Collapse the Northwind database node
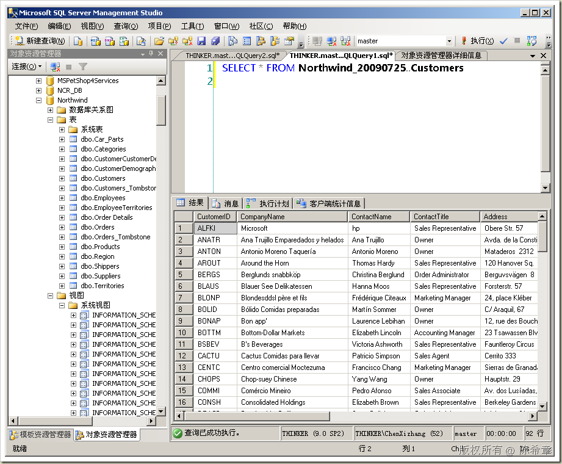This screenshot has width=562, height=464. point(38,100)
